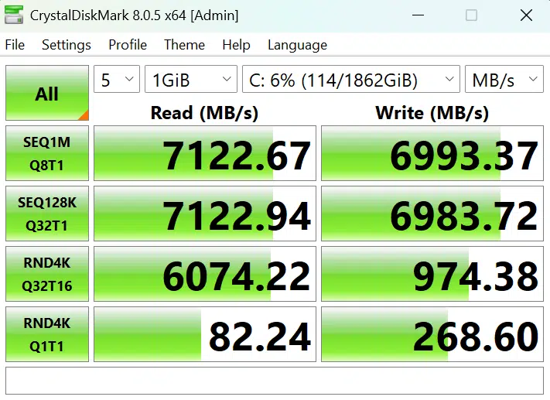
Task: Run all benchmarks with the All button
Action: click(47, 93)
